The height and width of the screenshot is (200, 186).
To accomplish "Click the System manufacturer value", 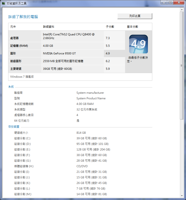I will (90, 93).
